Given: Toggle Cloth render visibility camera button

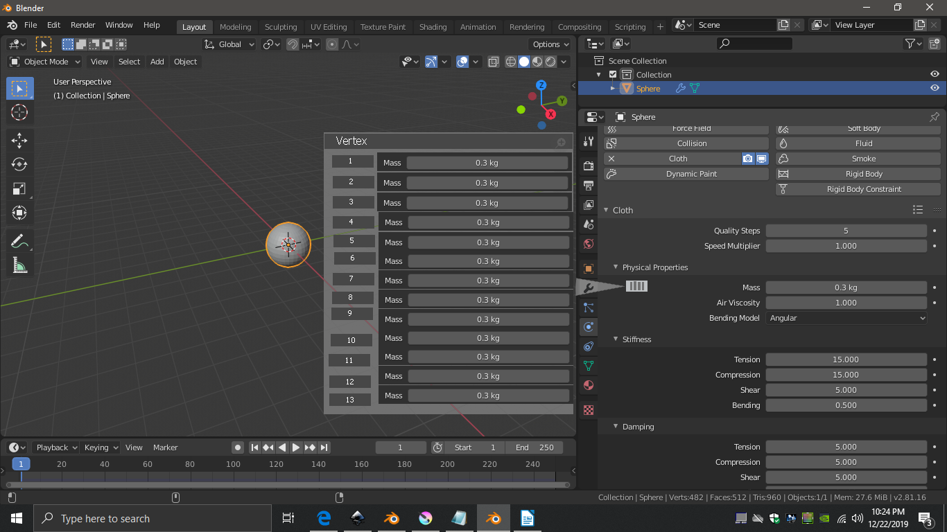Looking at the screenshot, I should point(748,159).
